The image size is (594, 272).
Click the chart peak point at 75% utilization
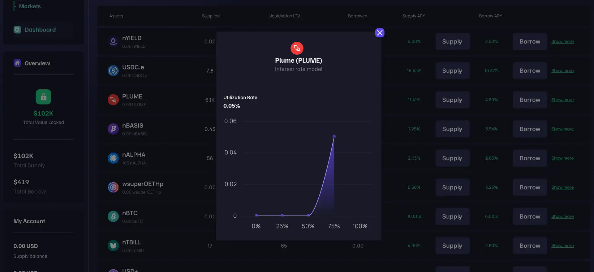334,136
